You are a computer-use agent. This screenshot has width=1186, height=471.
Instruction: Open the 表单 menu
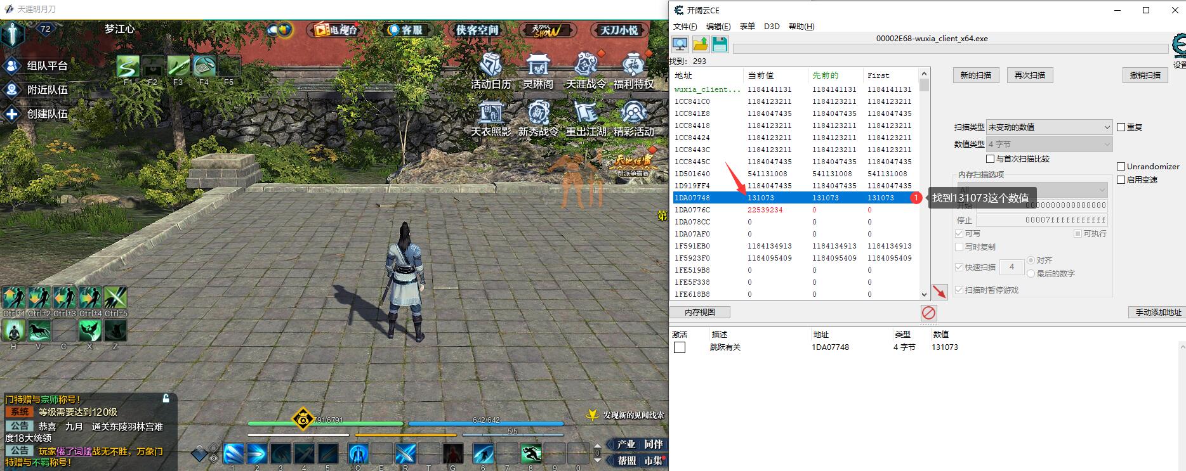pos(748,26)
